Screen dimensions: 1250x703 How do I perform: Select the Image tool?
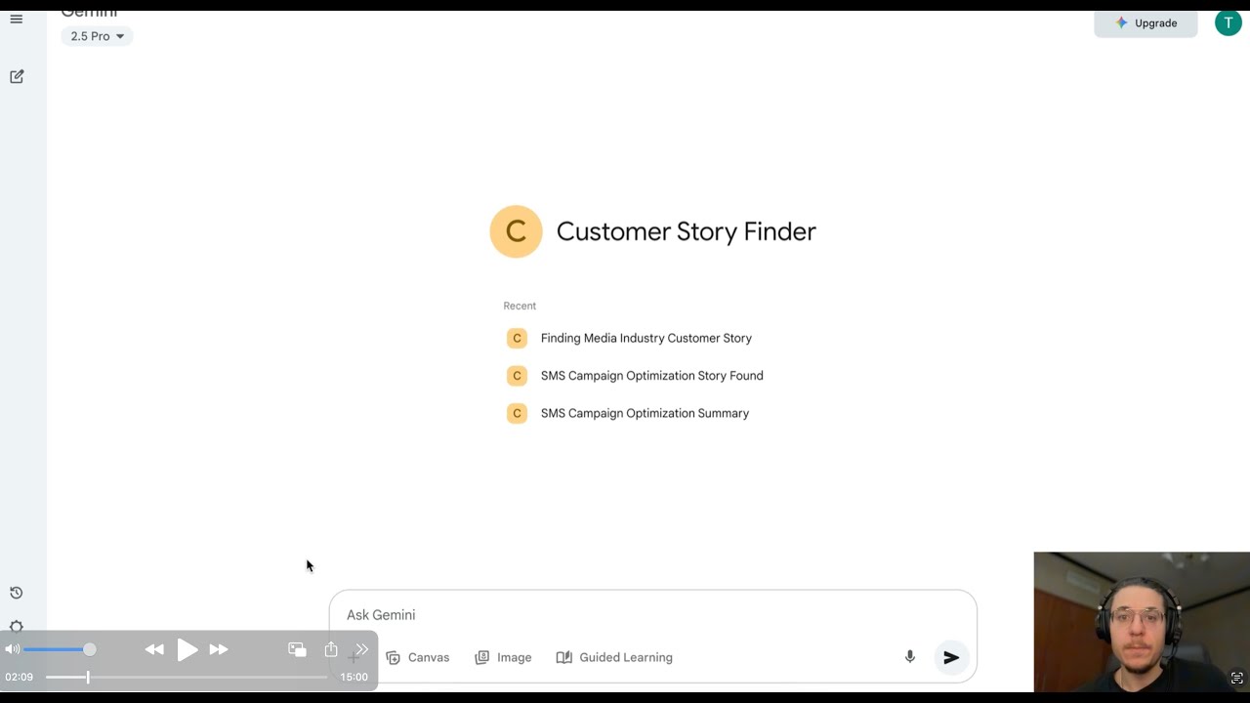[503, 657]
